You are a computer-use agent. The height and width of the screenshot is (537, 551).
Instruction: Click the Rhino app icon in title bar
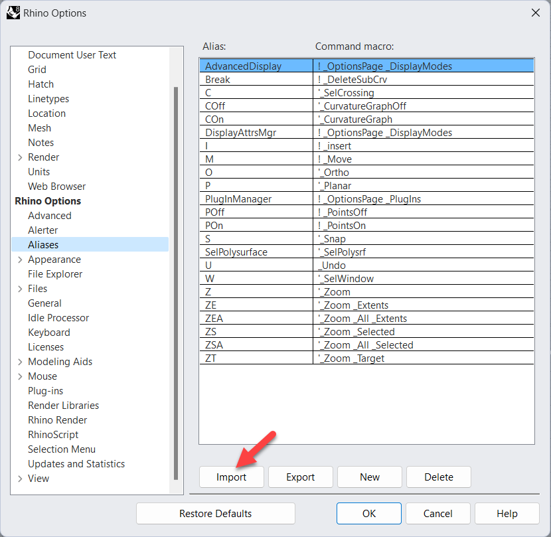(x=13, y=13)
